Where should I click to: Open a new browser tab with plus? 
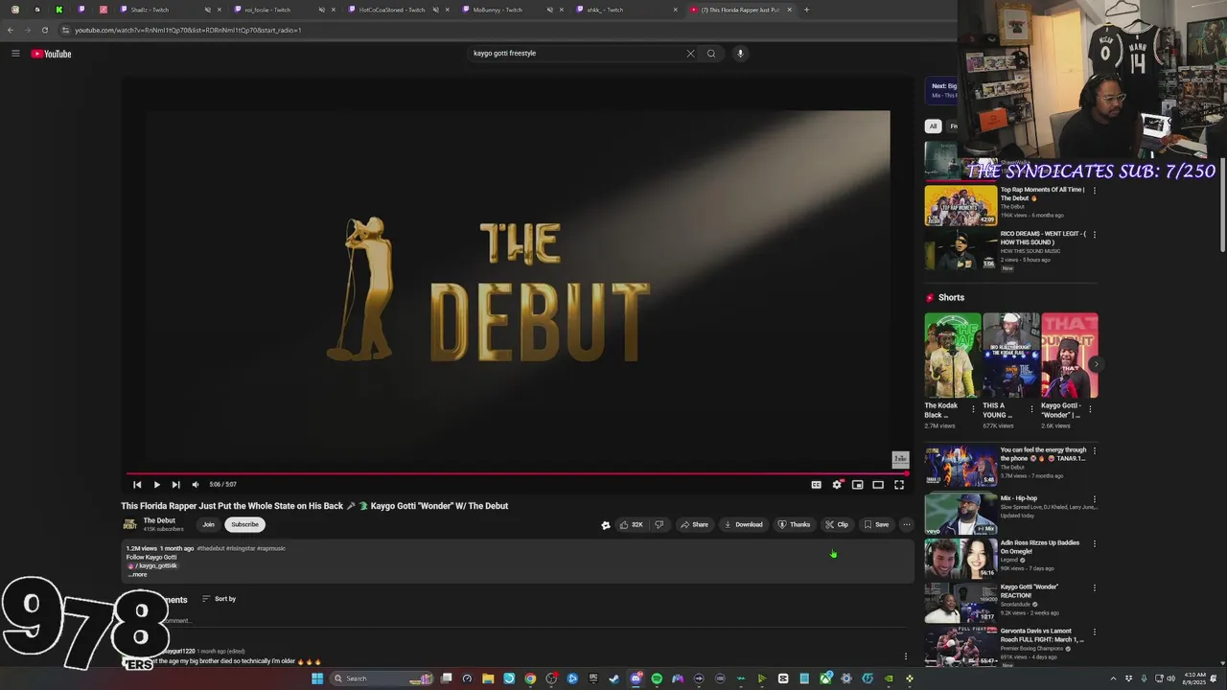click(806, 10)
